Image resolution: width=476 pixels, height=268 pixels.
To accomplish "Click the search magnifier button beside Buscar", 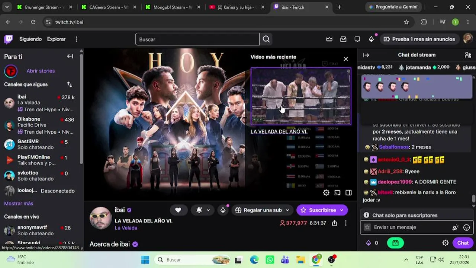I will 266,39.
